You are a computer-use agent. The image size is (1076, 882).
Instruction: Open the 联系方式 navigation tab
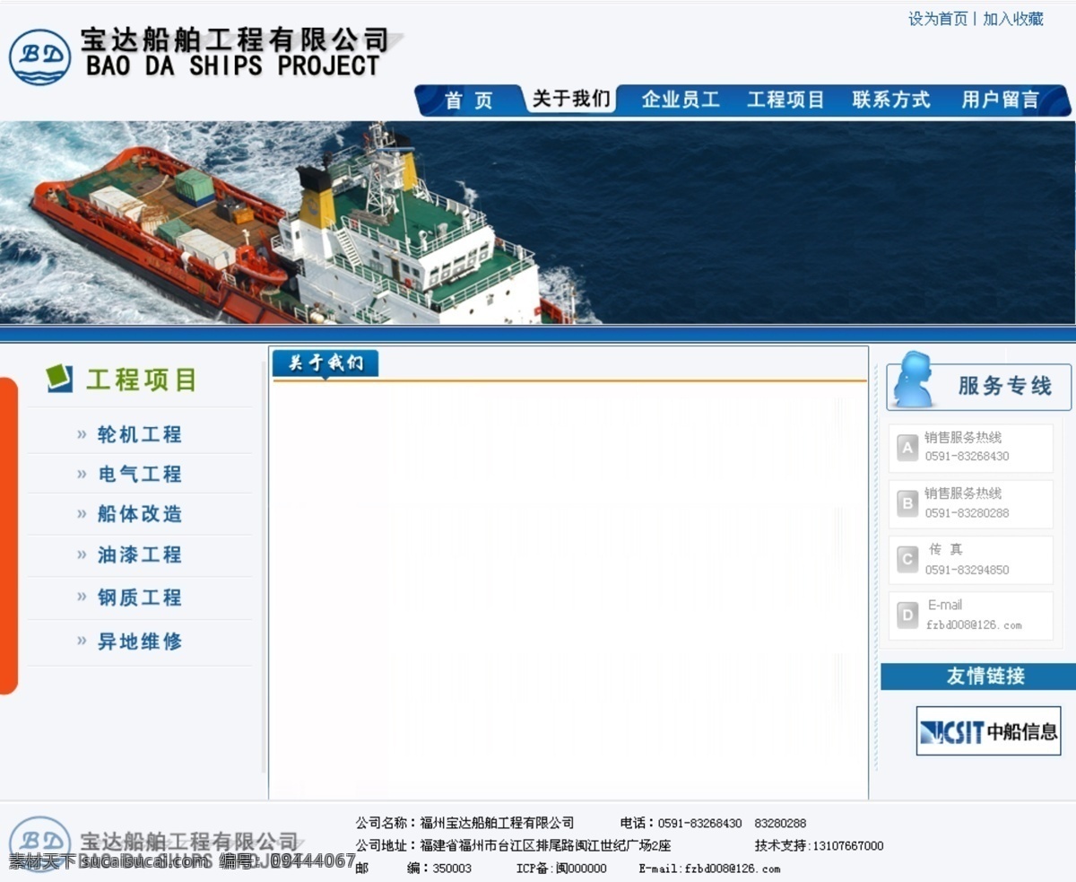pyautogui.click(x=891, y=100)
